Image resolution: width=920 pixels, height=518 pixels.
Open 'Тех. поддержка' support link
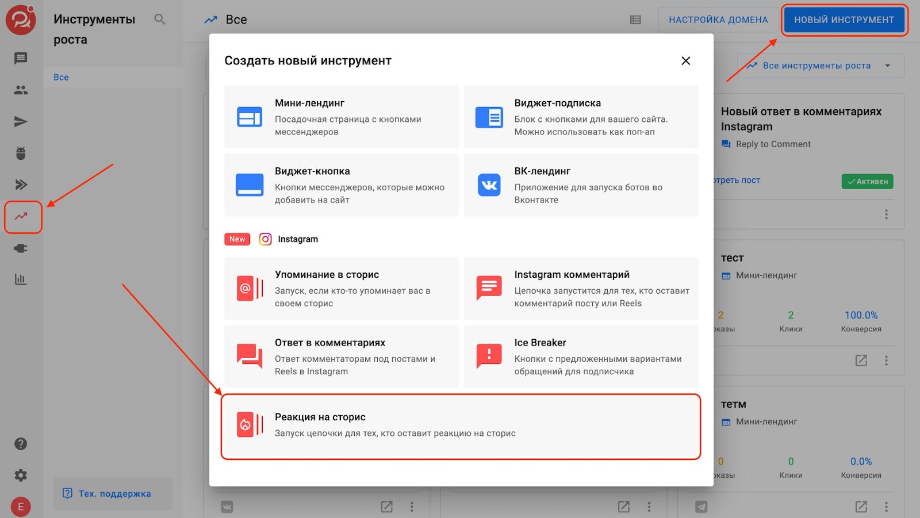click(x=113, y=493)
